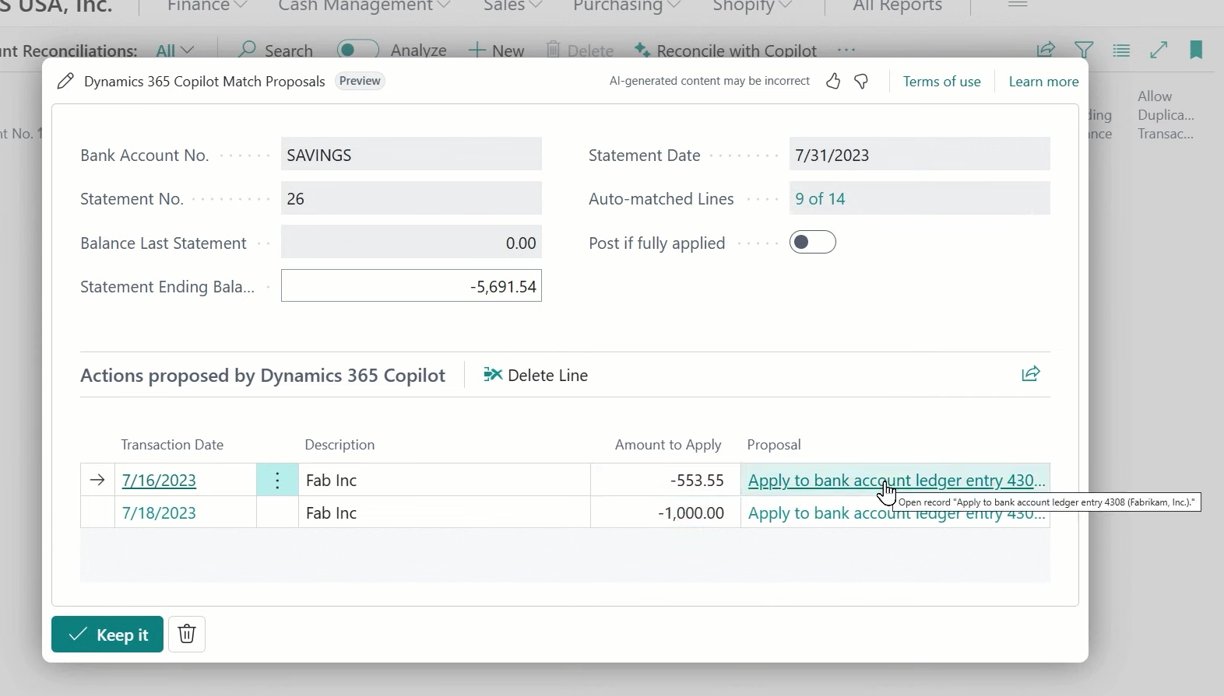
Task: Click the bookmark icon in toolbar
Action: point(1196,51)
